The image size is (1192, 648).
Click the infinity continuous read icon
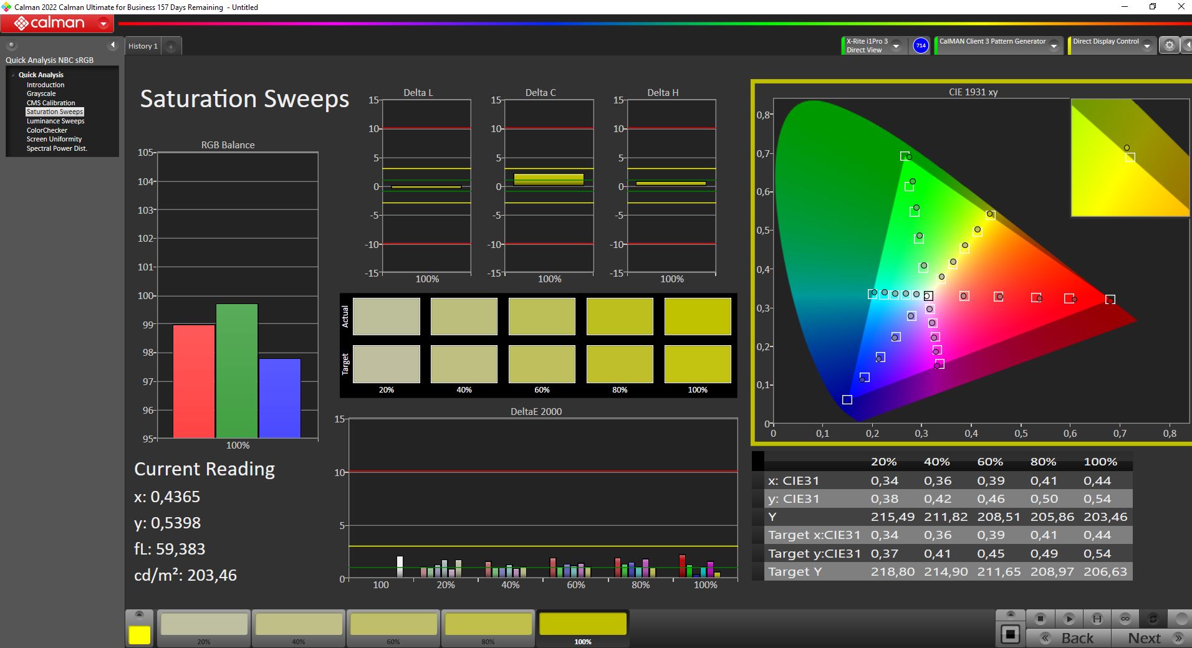click(x=1125, y=619)
